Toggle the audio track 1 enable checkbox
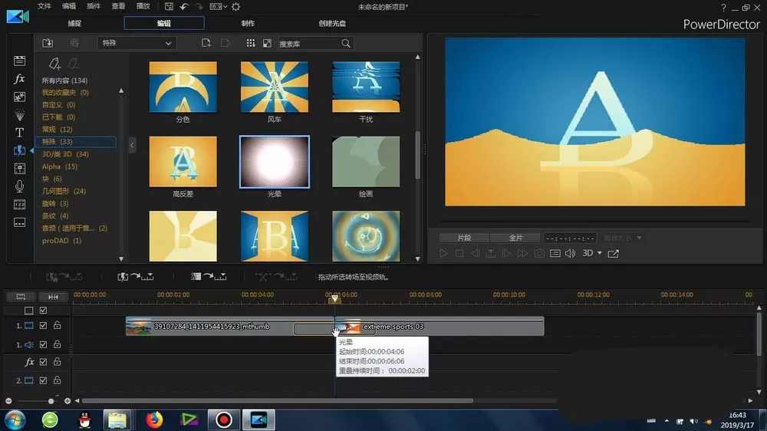The image size is (767, 431). pos(43,344)
